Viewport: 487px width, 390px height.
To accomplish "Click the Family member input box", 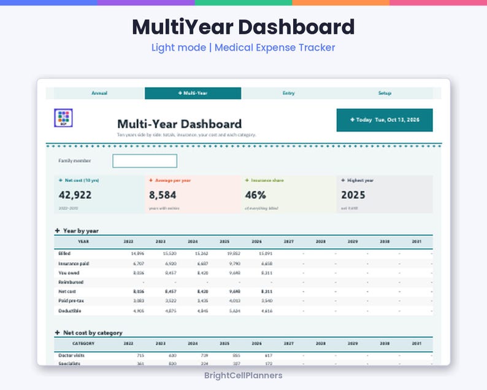I will tap(145, 161).
